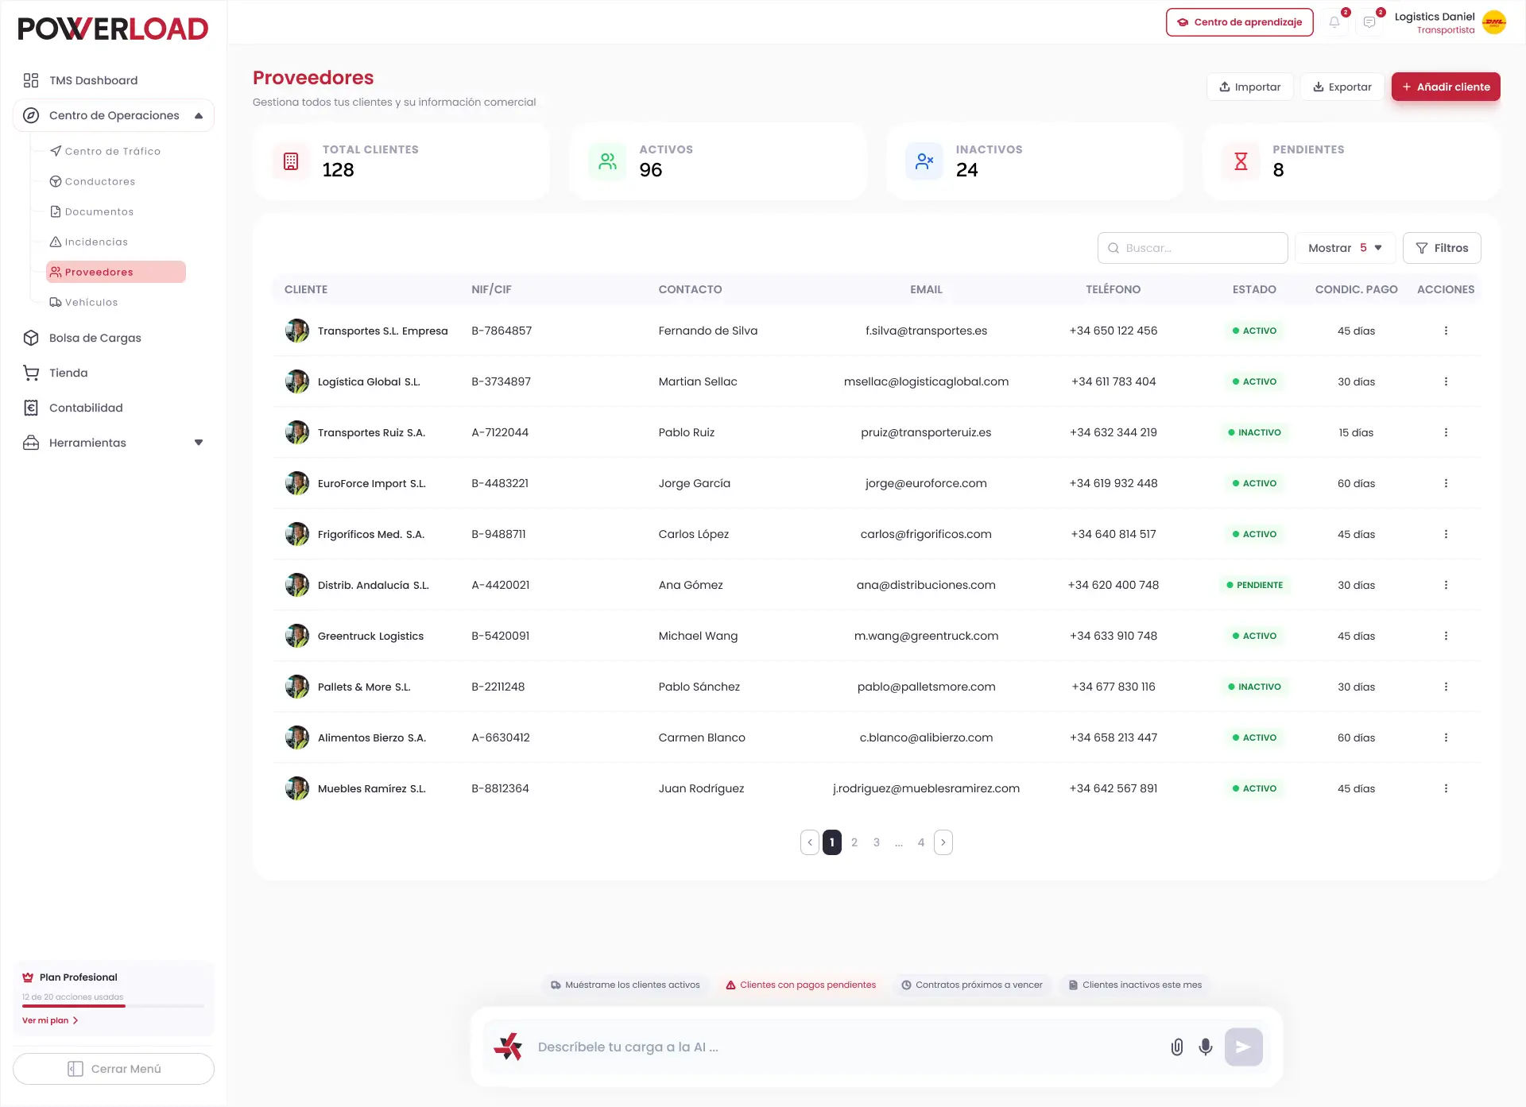The image size is (1526, 1107).
Task: Click the Activos users icon
Action: 608,161
